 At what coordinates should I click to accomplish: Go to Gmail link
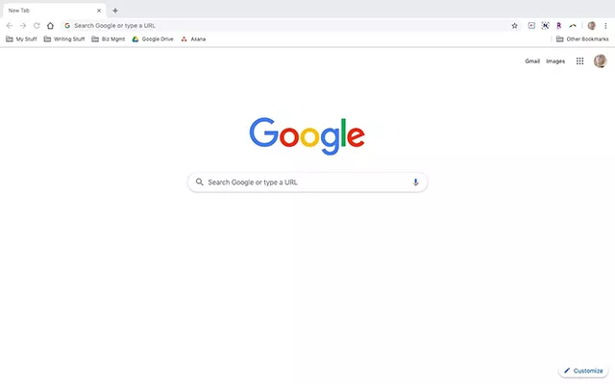[532, 61]
